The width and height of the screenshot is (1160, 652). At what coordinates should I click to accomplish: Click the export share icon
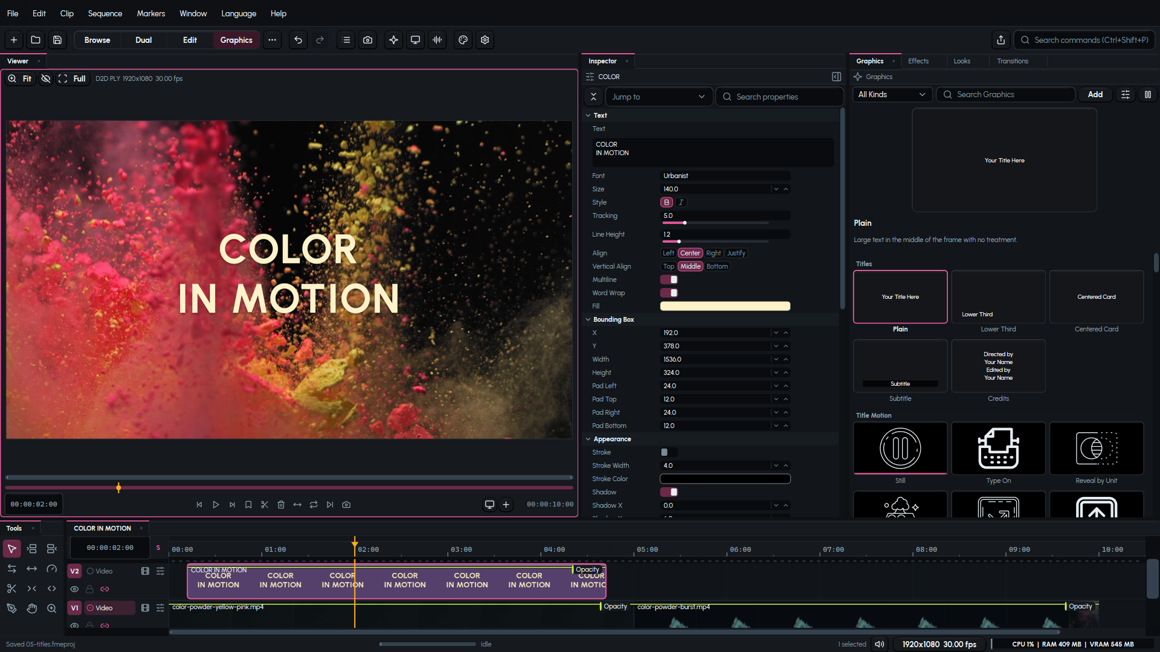[x=1001, y=40]
